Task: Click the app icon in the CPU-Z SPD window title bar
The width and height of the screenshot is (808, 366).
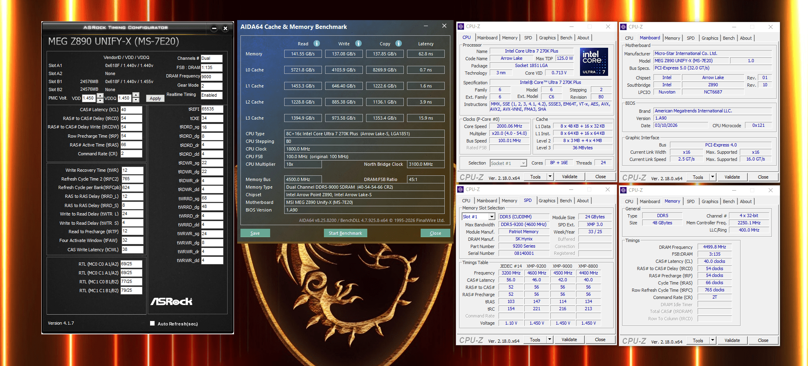Action: tap(461, 189)
